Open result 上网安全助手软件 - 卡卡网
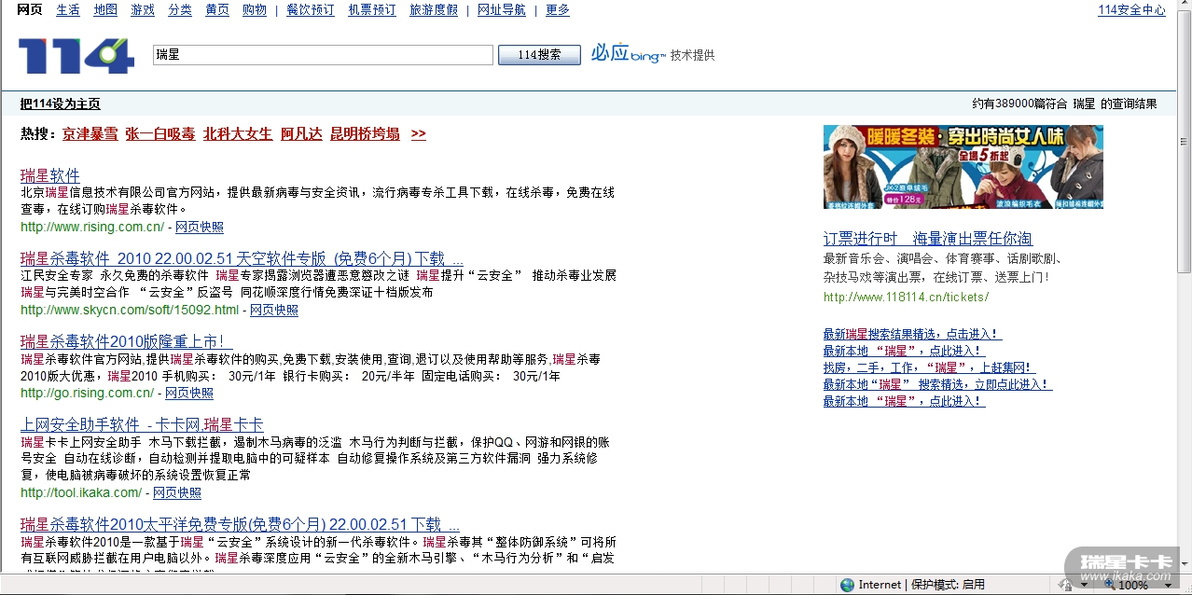The image size is (1192, 595). click(x=142, y=424)
